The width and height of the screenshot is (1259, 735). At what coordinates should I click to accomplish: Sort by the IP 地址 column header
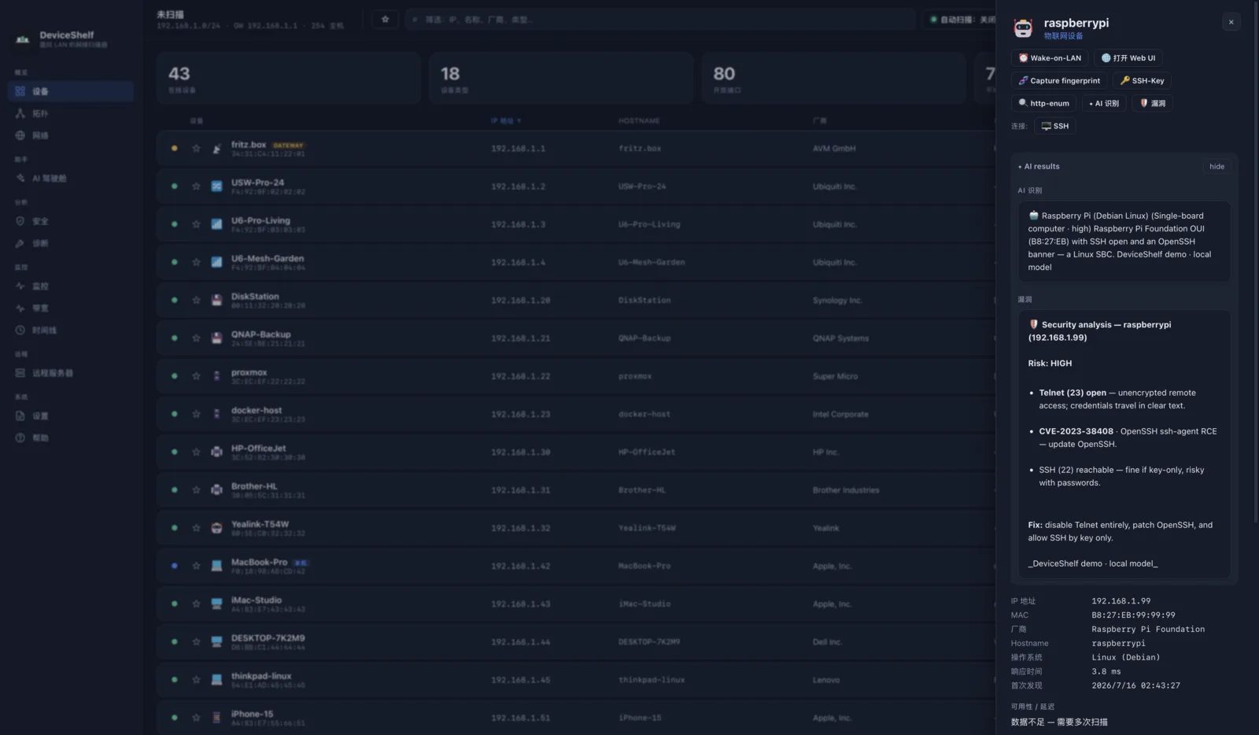tap(506, 121)
